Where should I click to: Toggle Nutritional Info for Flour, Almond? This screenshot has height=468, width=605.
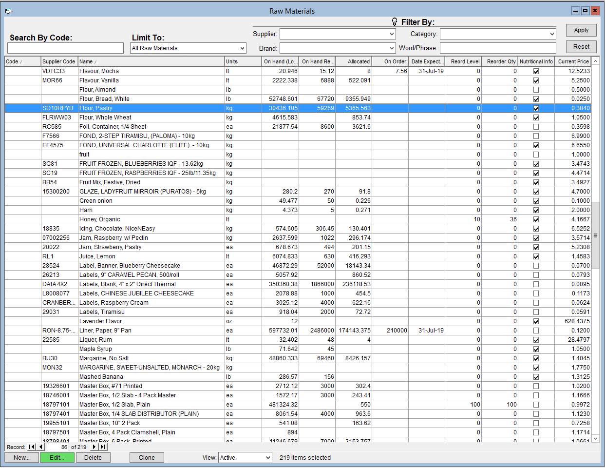[536, 90]
